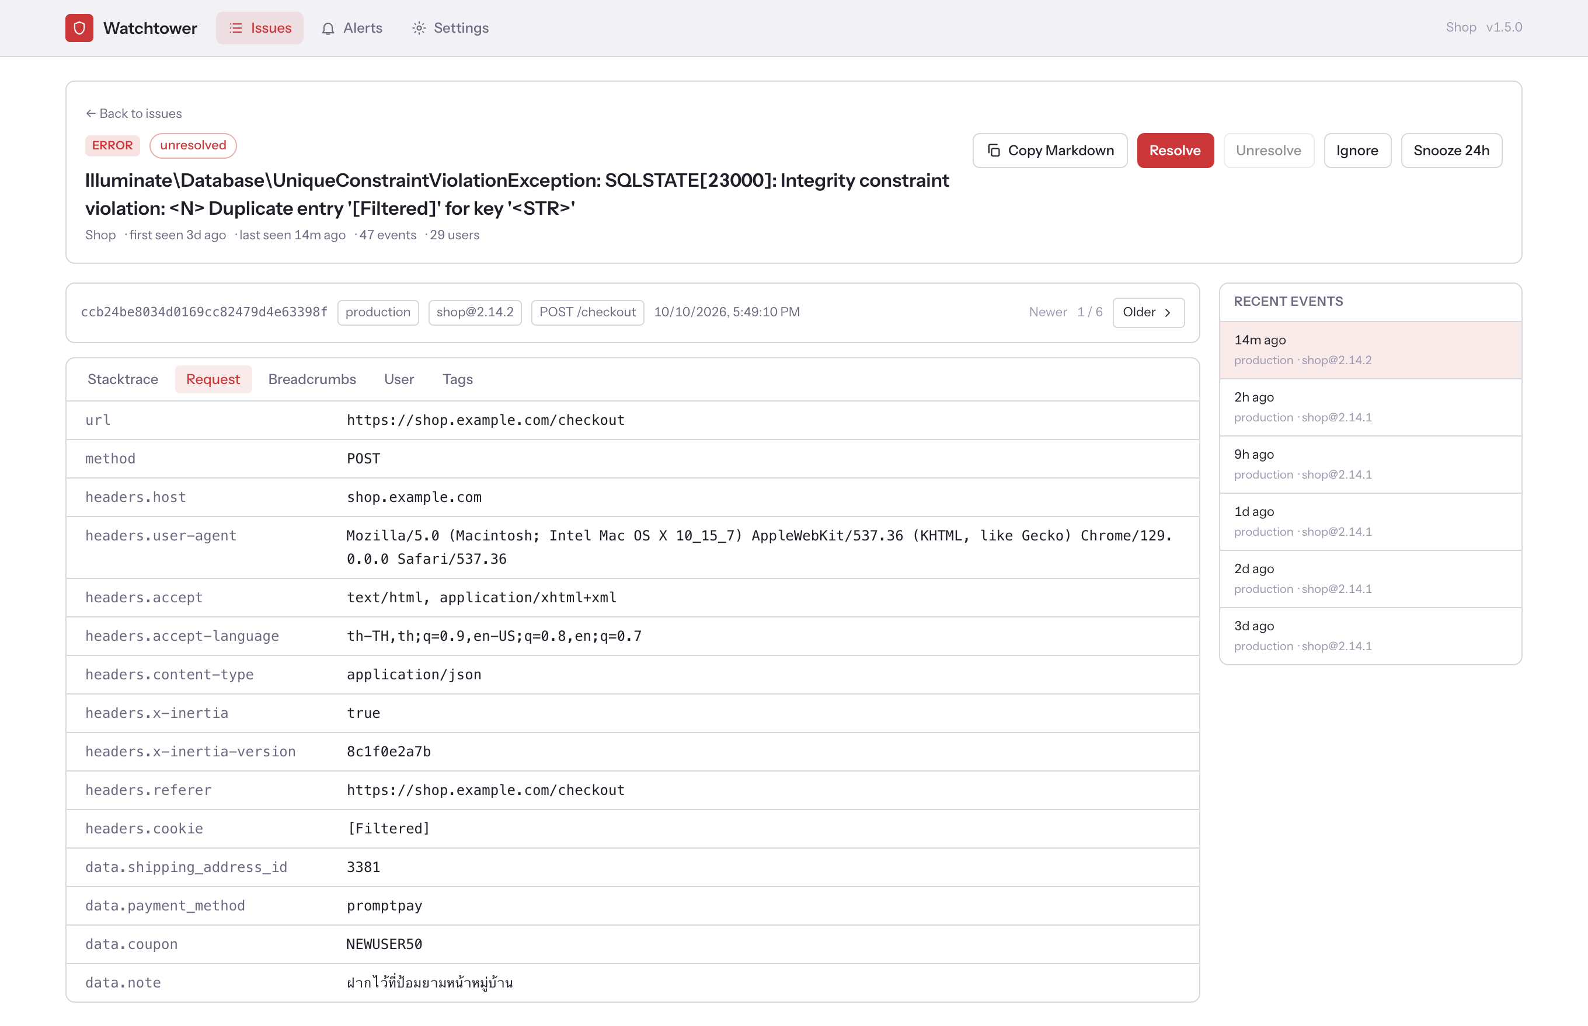1588x1026 pixels.
Task: Select the 2d ago recent event
Action: coord(1370,580)
